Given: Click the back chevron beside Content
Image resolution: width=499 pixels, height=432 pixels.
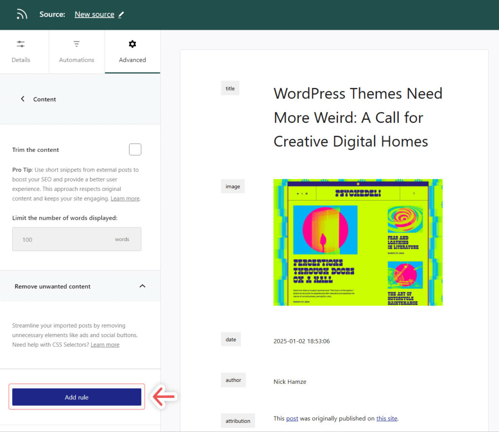Looking at the screenshot, I should pos(22,98).
